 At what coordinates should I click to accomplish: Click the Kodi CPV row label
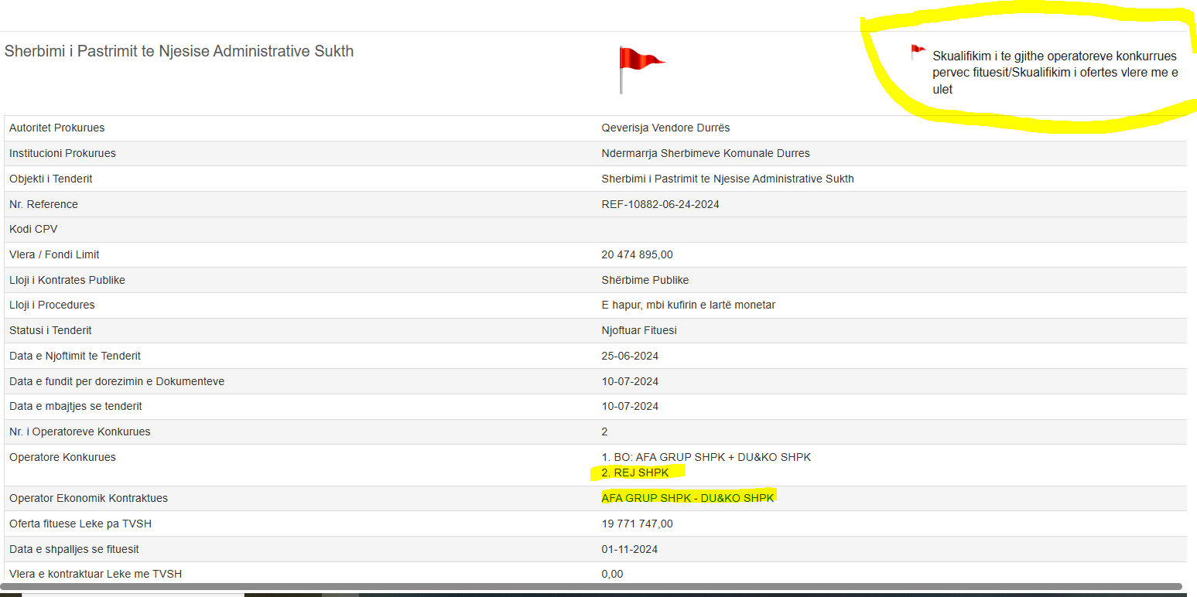[33, 229]
